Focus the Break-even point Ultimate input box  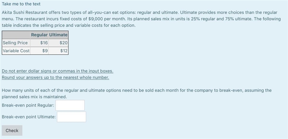pyautogui.click(x=71, y=117)
